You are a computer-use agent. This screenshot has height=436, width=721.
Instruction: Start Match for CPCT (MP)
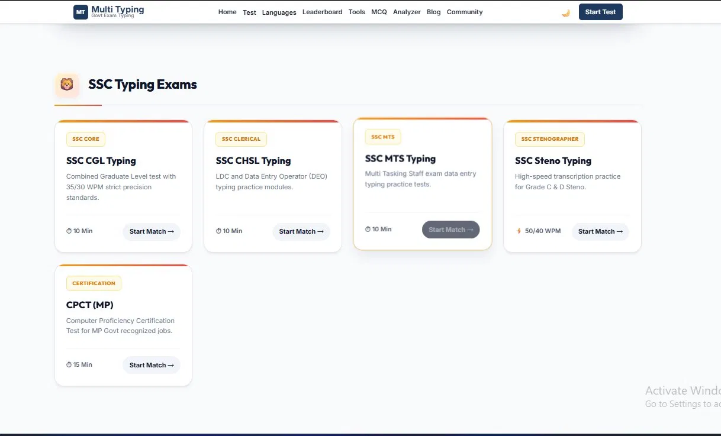click(x=152, y=365)
